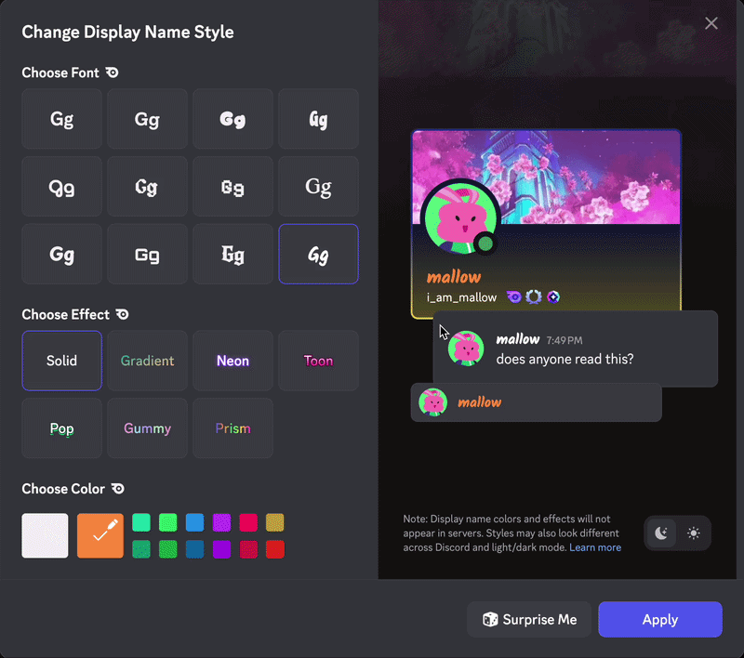Viewport: 744px width, 658px height.
Task: Click the green online status dot
Action: pyautogui.click(x=485, y=243)
